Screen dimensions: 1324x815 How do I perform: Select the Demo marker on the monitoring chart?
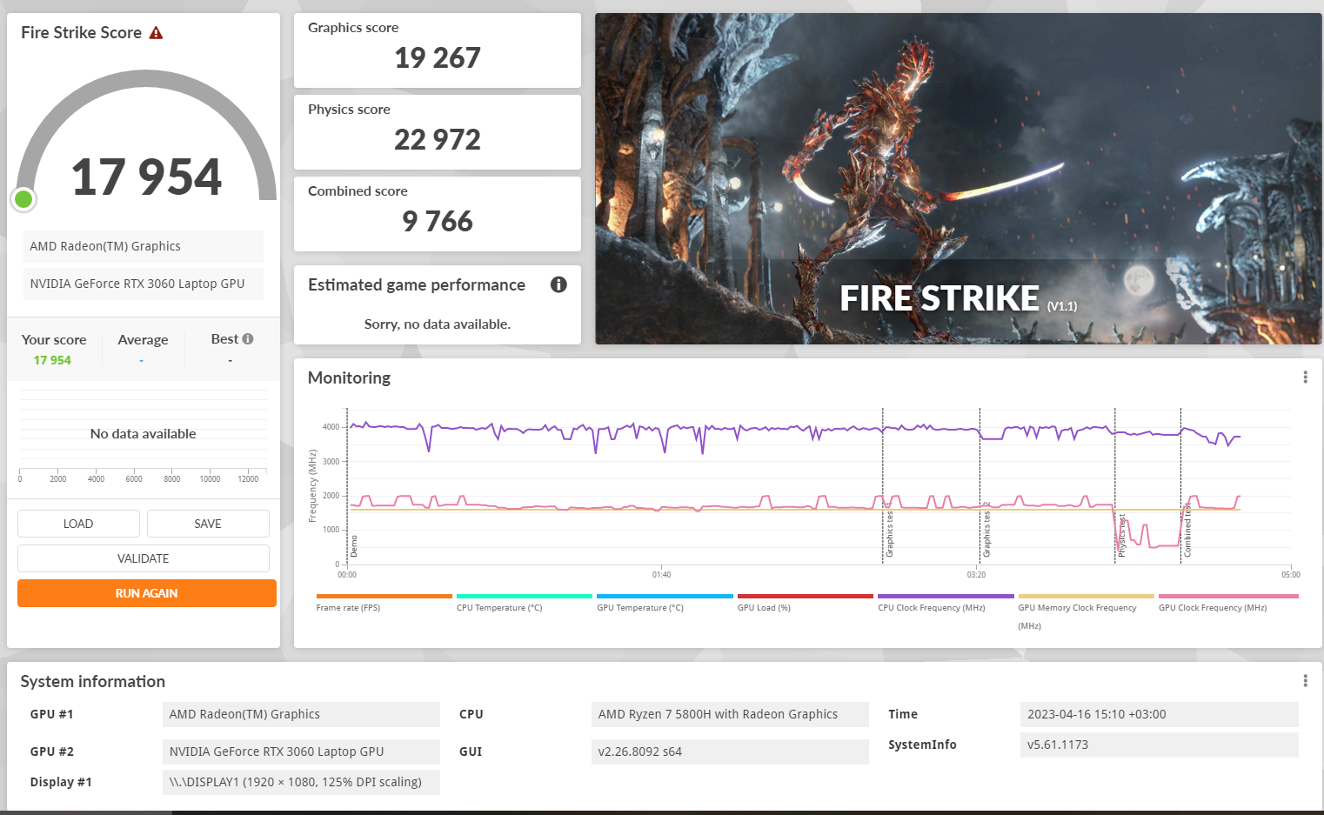click(x=354, y=546)
